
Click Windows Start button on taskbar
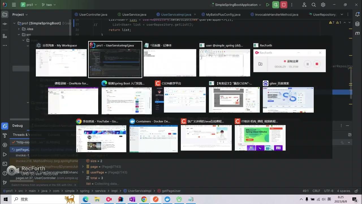tap(5, 199)
